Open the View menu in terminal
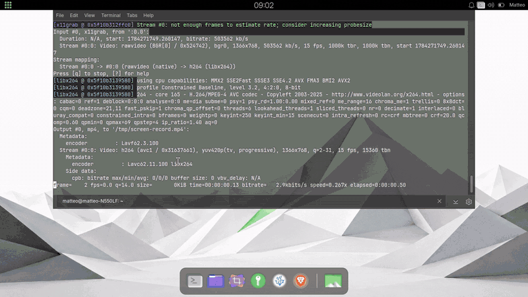The width and height of the screenshot is (528, 297). pyautogui.click(x=90, y=15)
